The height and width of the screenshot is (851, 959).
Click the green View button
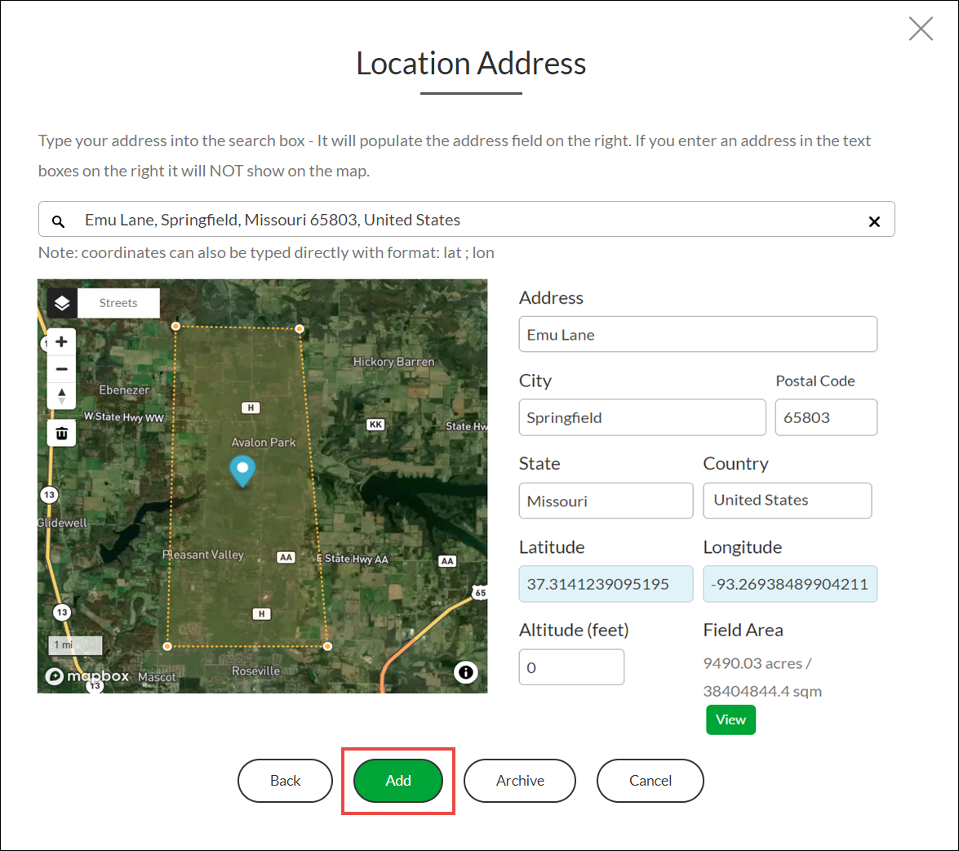point(730,720)
